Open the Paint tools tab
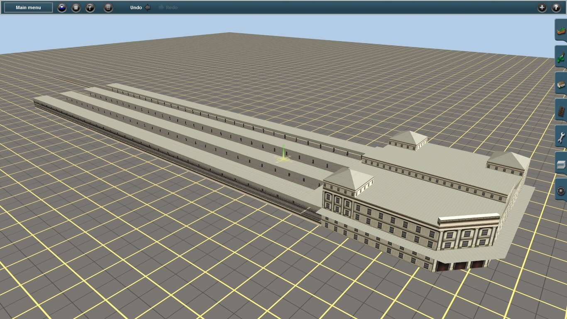The image size is (567, 319). tap(561, 56)
